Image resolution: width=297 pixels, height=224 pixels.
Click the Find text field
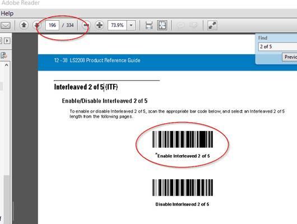[277, 46]
